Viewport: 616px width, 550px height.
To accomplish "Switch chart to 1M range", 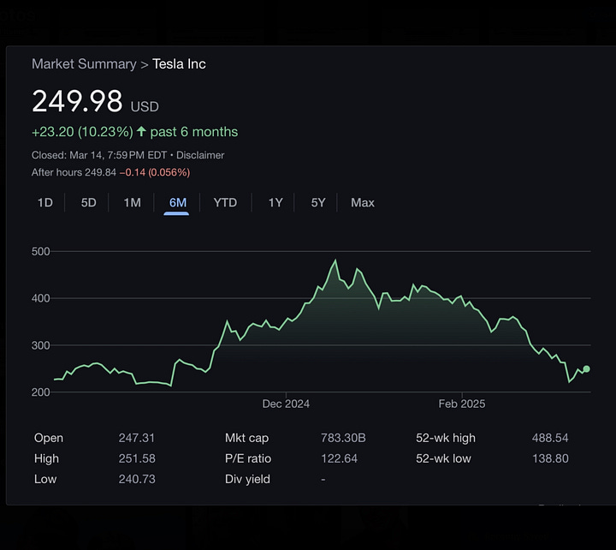I will [132, 203].
